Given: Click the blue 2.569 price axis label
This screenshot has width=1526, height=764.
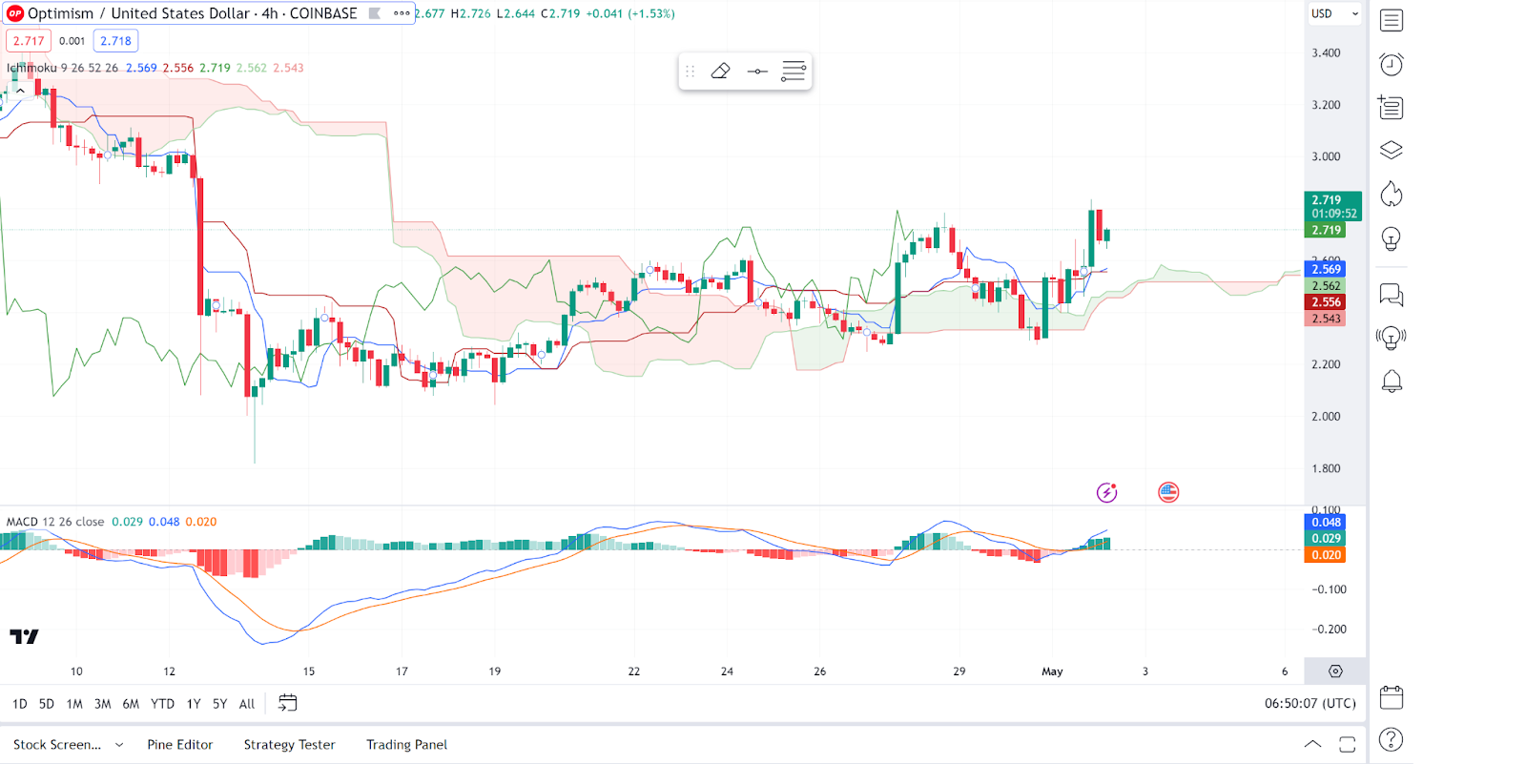Looking at the screenshot, I should (x=1326, y=269).
